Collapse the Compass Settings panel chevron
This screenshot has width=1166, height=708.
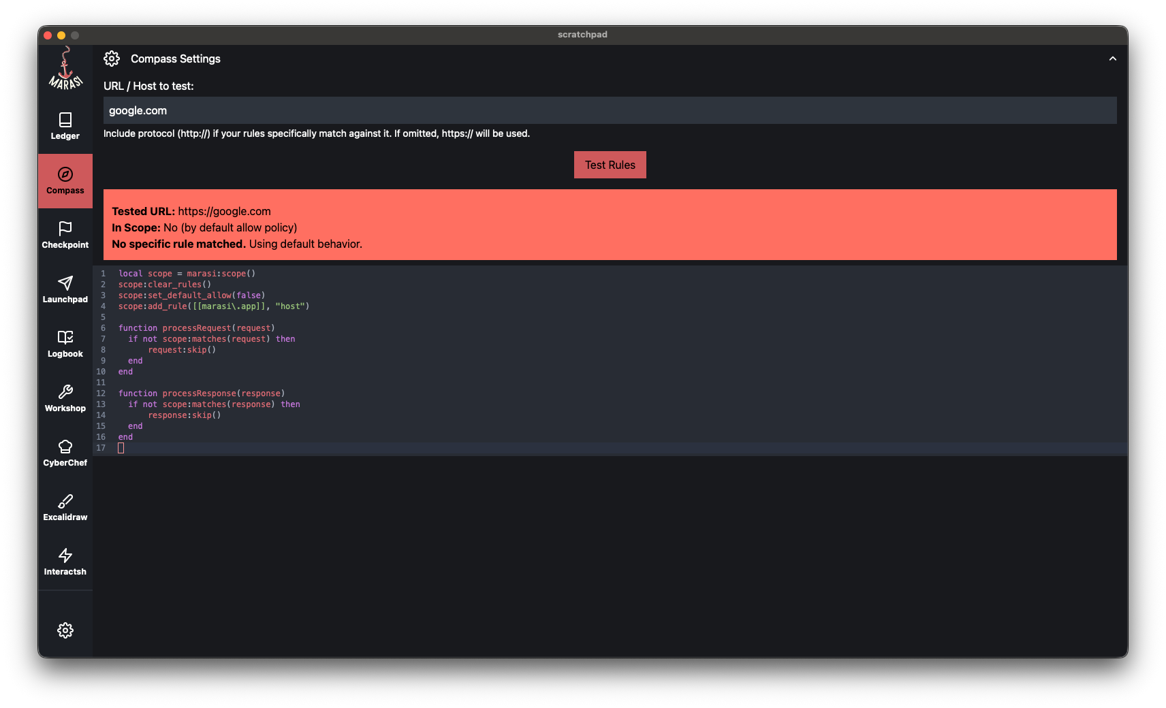point(1112,59)
